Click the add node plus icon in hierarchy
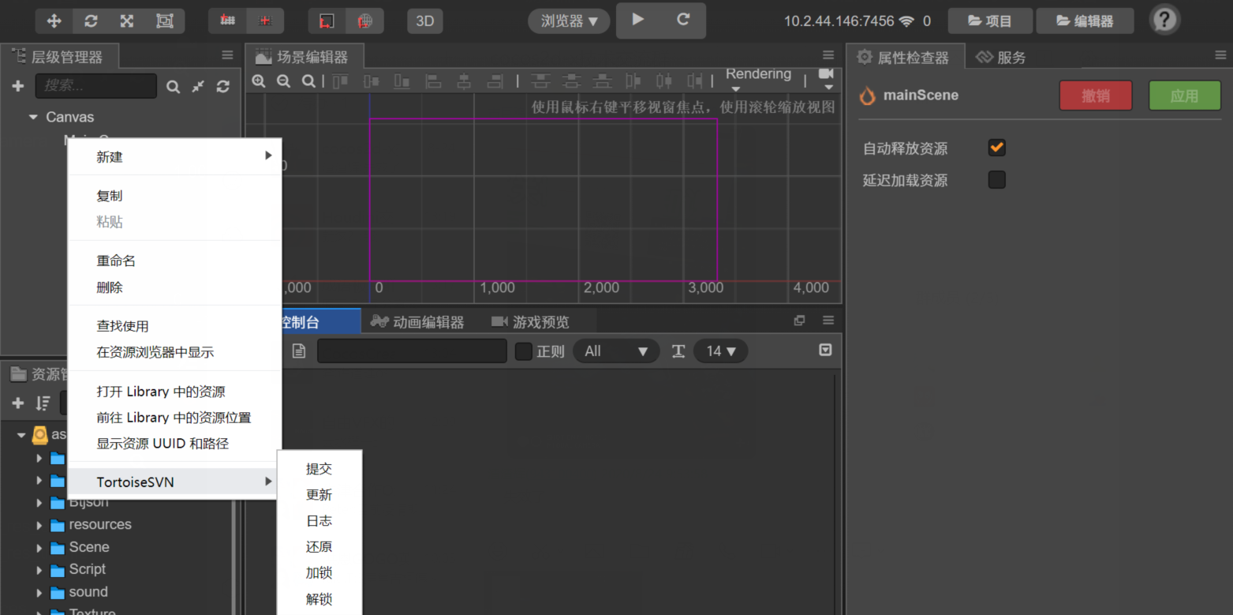The width and height of the screenshot is (1233, 615). point(18,86)
